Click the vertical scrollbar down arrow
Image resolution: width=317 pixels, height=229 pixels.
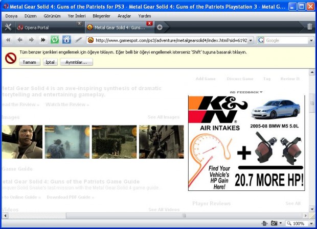[x=312, y=209]
